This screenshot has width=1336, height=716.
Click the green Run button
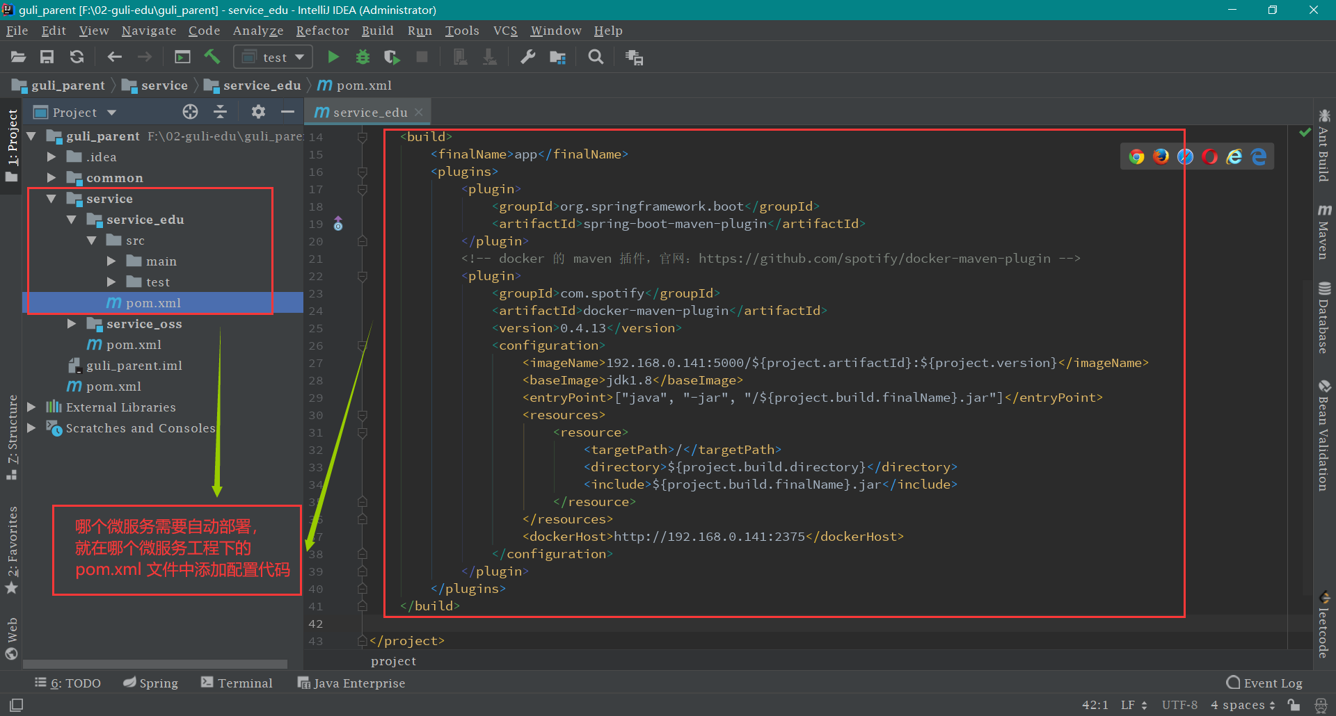pos(333,57)
